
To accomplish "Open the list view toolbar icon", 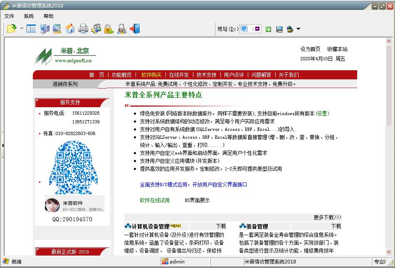I will pos(31,29).
